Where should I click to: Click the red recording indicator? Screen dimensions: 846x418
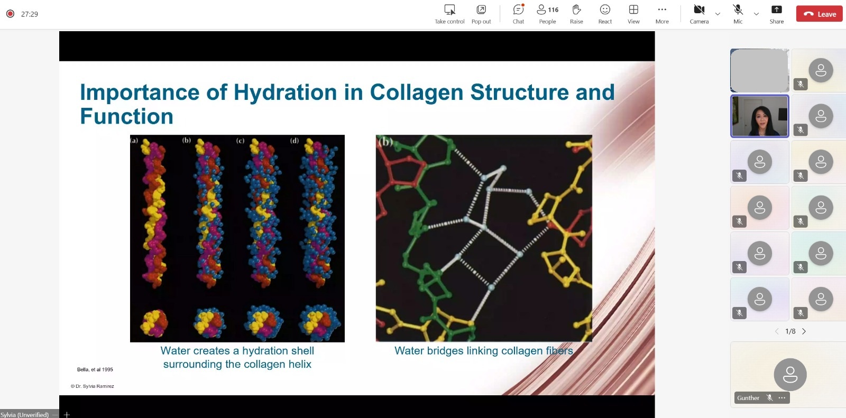[10, 14]
